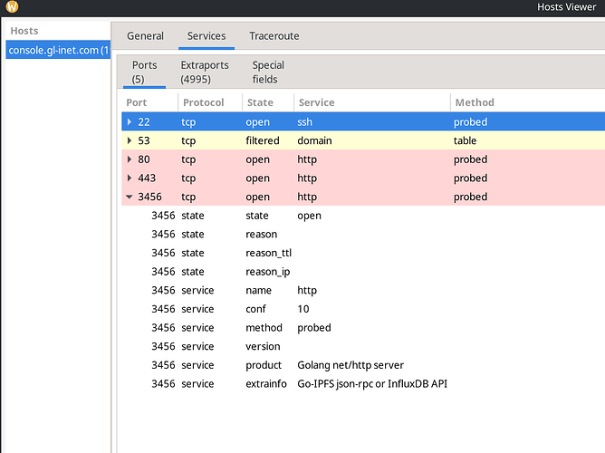Click the 'state open' detail row
The image size is (605, 453).
(362, 216)
